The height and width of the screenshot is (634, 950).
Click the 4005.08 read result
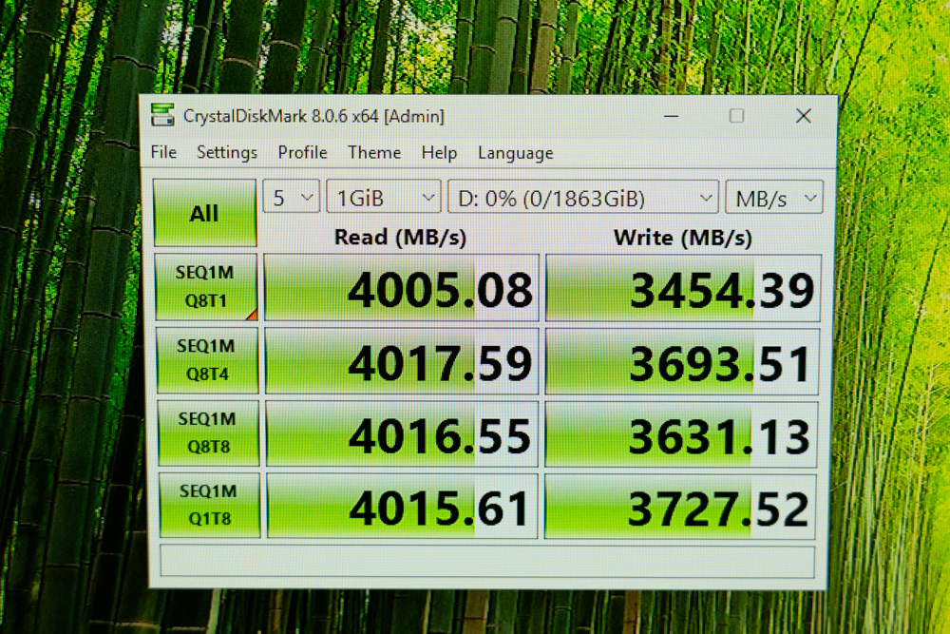coord(401,288)
